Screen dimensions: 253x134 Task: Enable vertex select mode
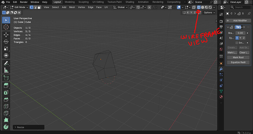pyautogui.click(x=32, y=7)
